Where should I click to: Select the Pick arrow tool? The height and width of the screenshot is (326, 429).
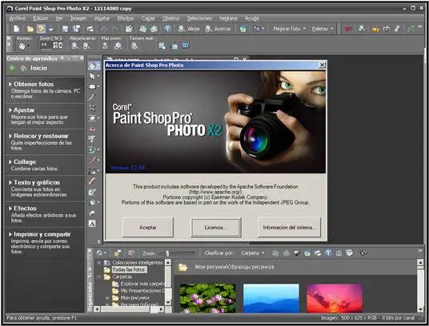pyautogui.click(x=92, y=76)
